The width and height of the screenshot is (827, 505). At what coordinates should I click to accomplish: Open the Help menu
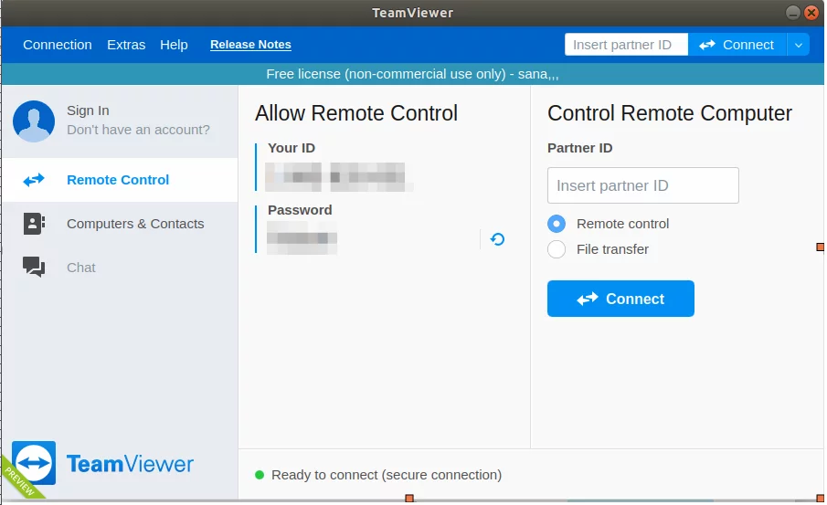174,45
